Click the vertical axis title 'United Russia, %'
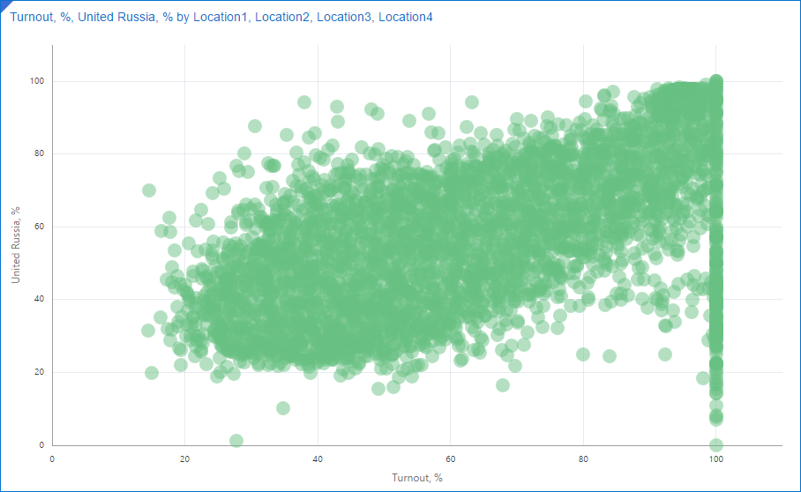This screenshot has width=801, height=492. click(16, 245)
